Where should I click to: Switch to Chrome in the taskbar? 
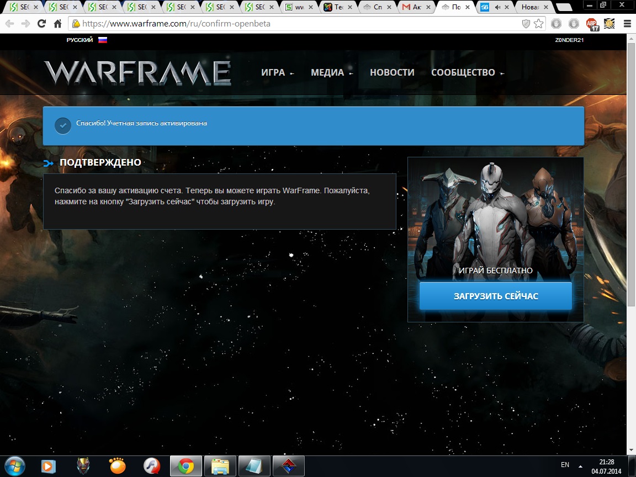pyautogui.click(x=185, y=466)
